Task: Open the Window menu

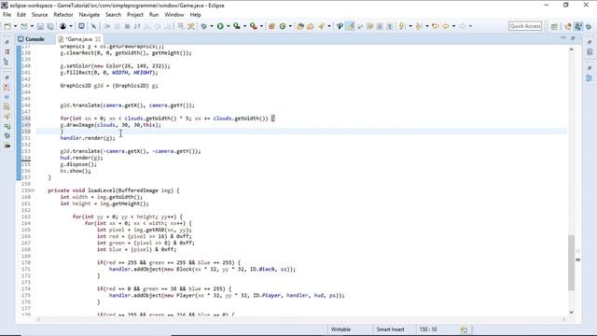Action: tap(174, 15)
